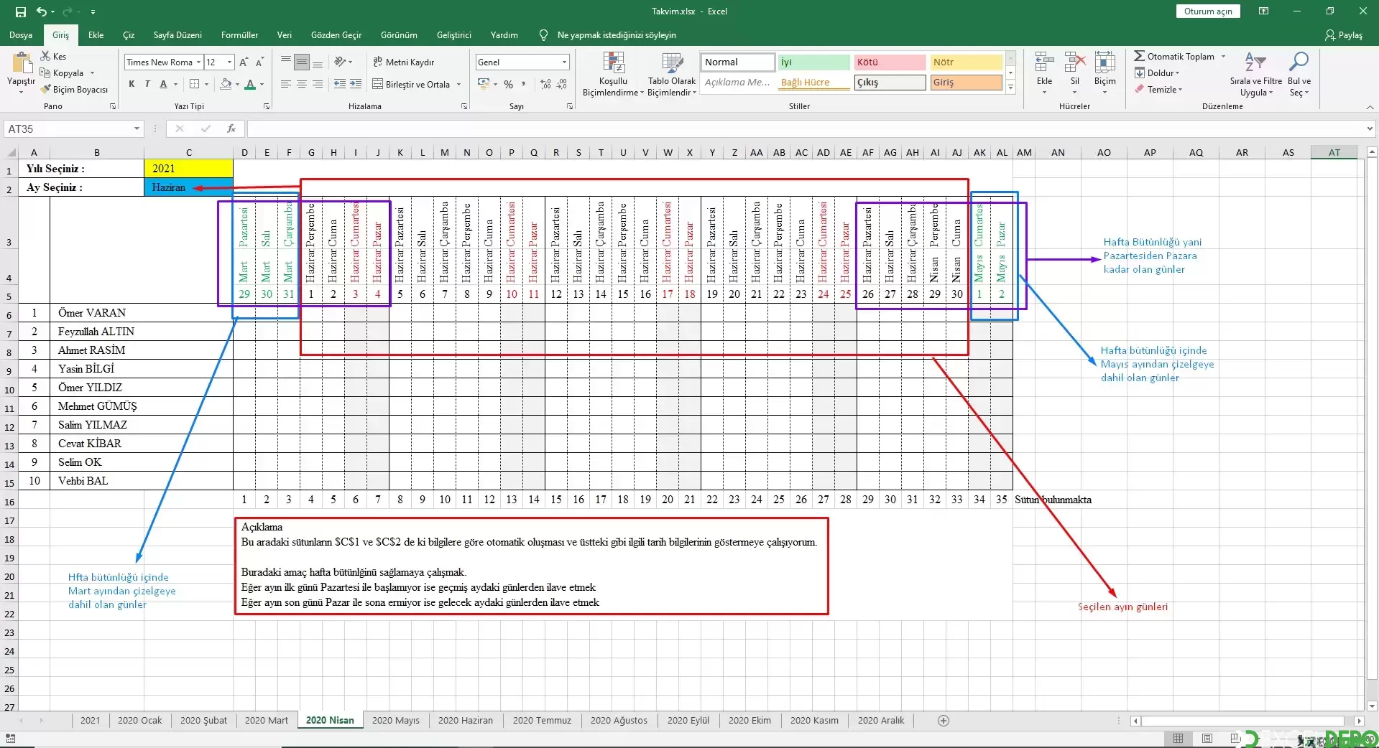The image size is (1379, 748).
Task: Click the Sil (Delete) cells icon
Action: pyautogui.click(x=1075, y=63)
